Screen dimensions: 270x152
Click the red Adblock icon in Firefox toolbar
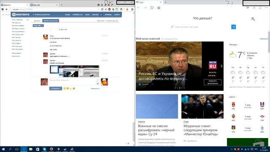[109, 9]
